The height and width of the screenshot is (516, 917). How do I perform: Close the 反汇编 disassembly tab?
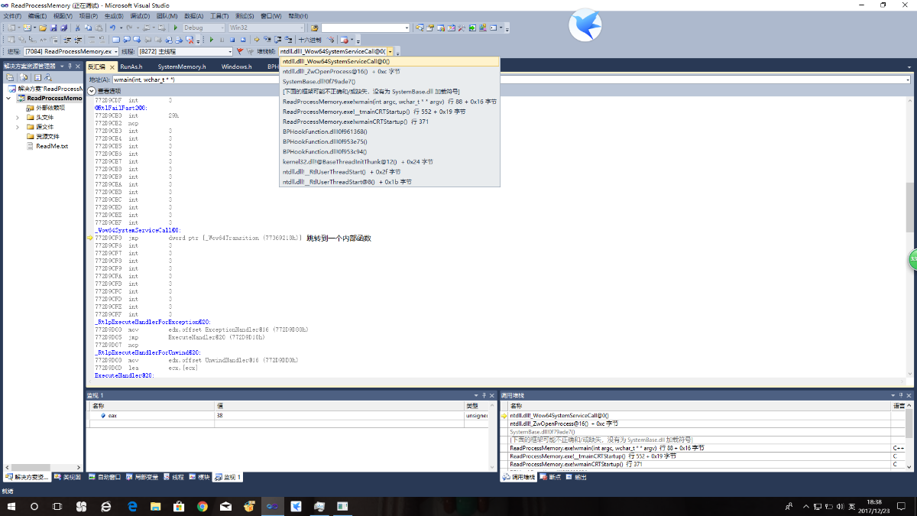pos(111,67)
